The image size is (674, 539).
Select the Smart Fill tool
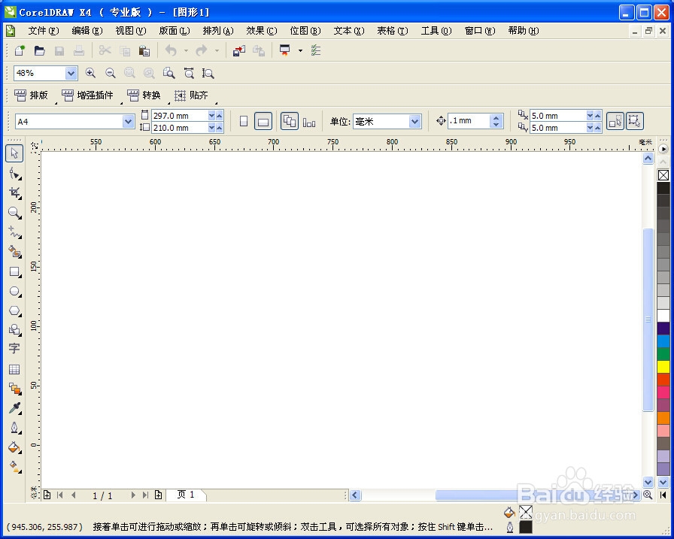14,252
